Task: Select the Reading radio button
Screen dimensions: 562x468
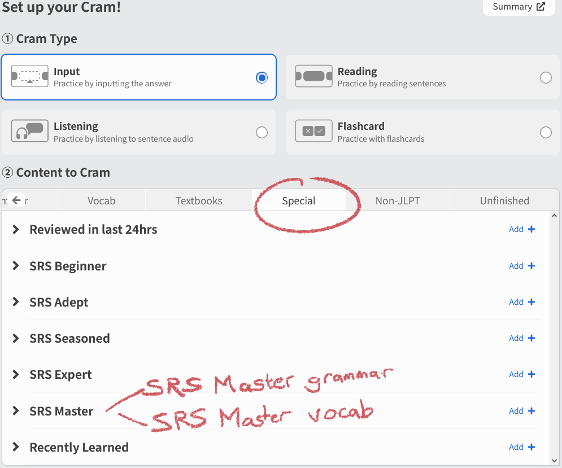Action: tap(546, 78)
